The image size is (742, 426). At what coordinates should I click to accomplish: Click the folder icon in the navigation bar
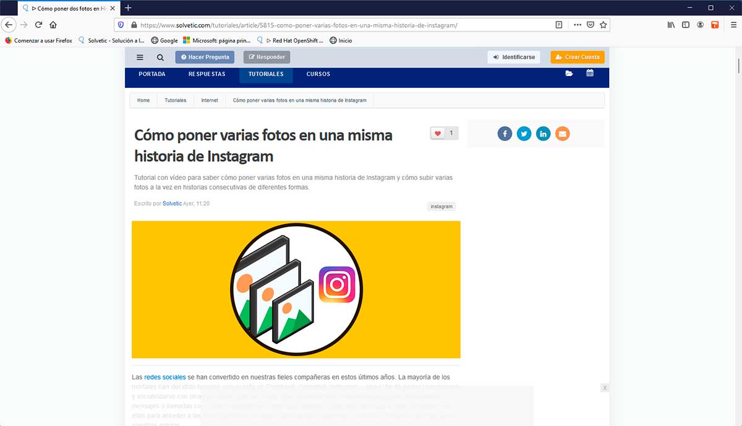[x=569, y=74]
